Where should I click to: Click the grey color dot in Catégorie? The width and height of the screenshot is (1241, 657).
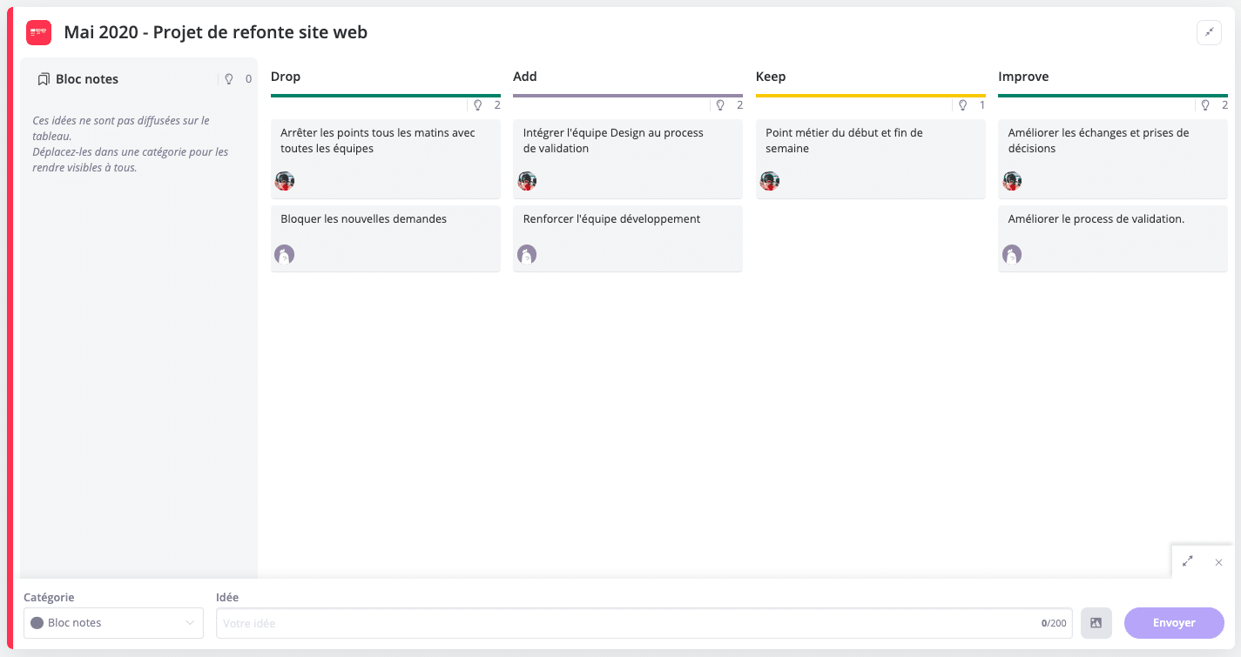[37, 623]
